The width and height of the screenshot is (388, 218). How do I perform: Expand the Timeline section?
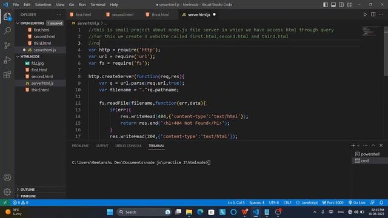pos(41,196)
